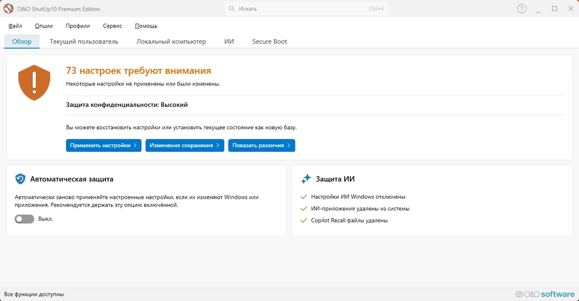Click Защита конфиденциальности: Высокий text

[127, 105]
